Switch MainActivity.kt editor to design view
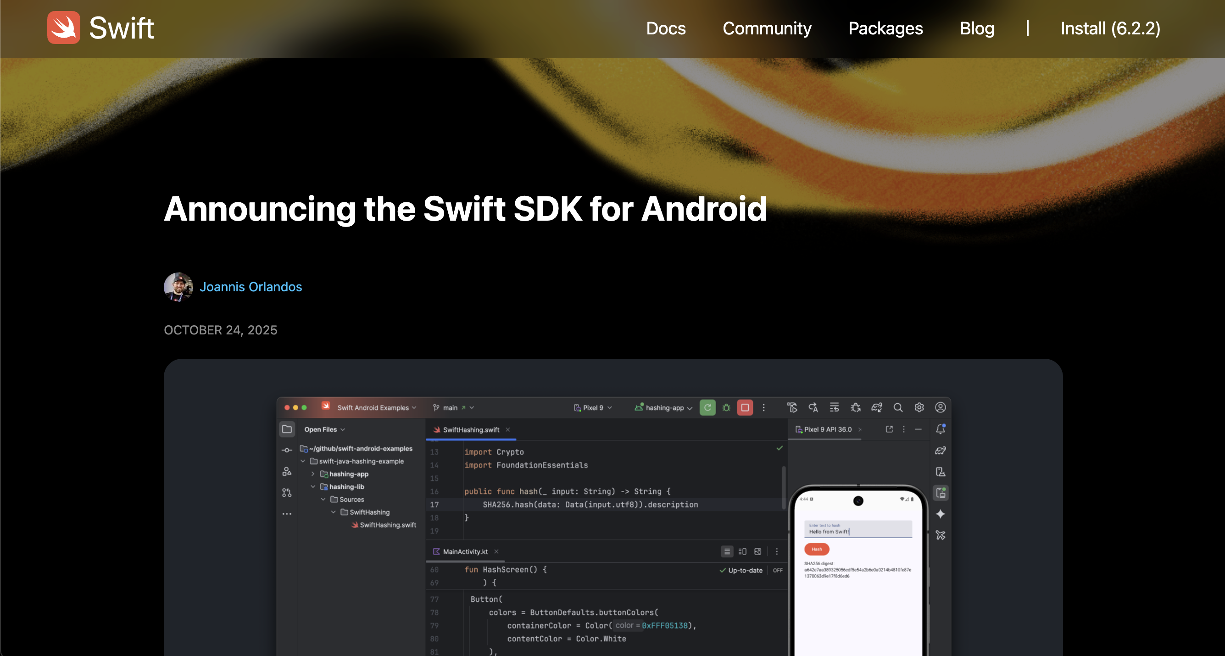The image size is (1225, 656). (x=757, y=551)
